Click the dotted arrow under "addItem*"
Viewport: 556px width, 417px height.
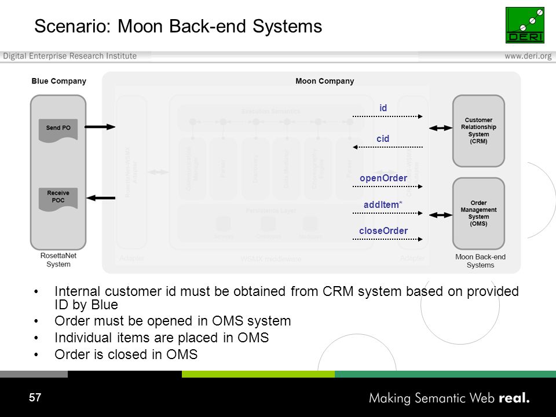tap(387, 213)
